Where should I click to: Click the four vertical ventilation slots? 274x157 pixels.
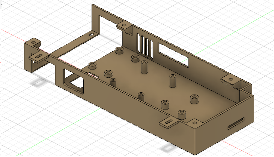click(x=145, y=46)
